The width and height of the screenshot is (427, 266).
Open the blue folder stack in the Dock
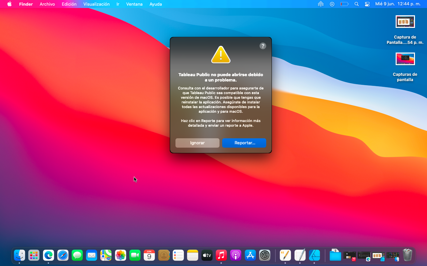coord(335,255)
